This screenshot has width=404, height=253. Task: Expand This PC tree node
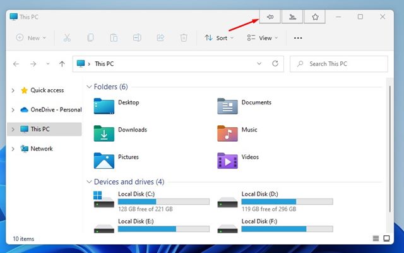13,129
